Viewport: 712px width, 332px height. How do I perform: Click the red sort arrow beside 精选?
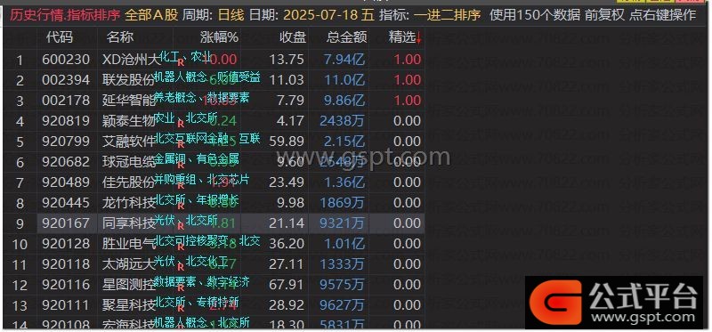(418, 38)
